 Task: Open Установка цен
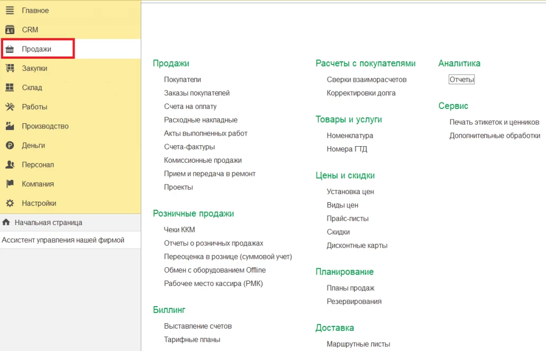(x=350, y=192)
